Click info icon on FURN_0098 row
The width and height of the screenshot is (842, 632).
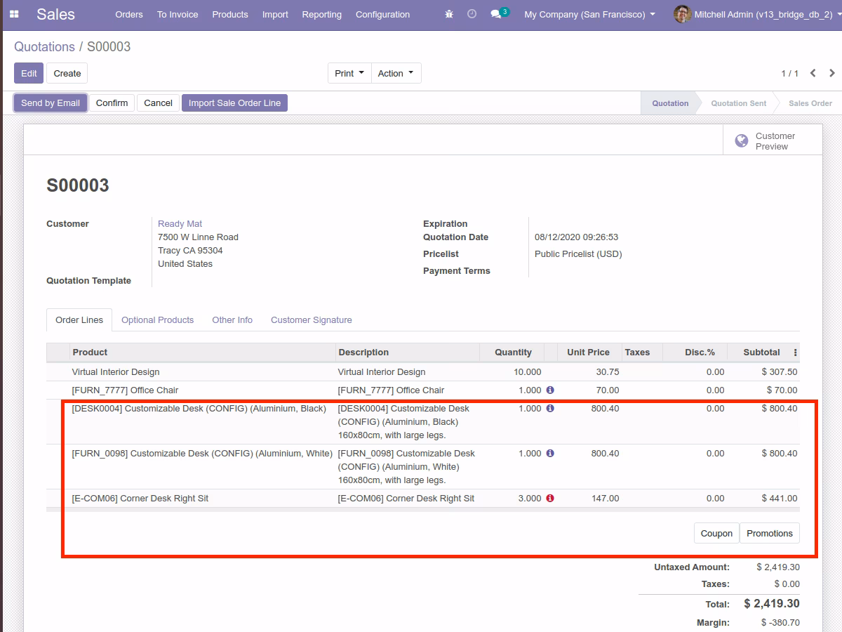550,453
